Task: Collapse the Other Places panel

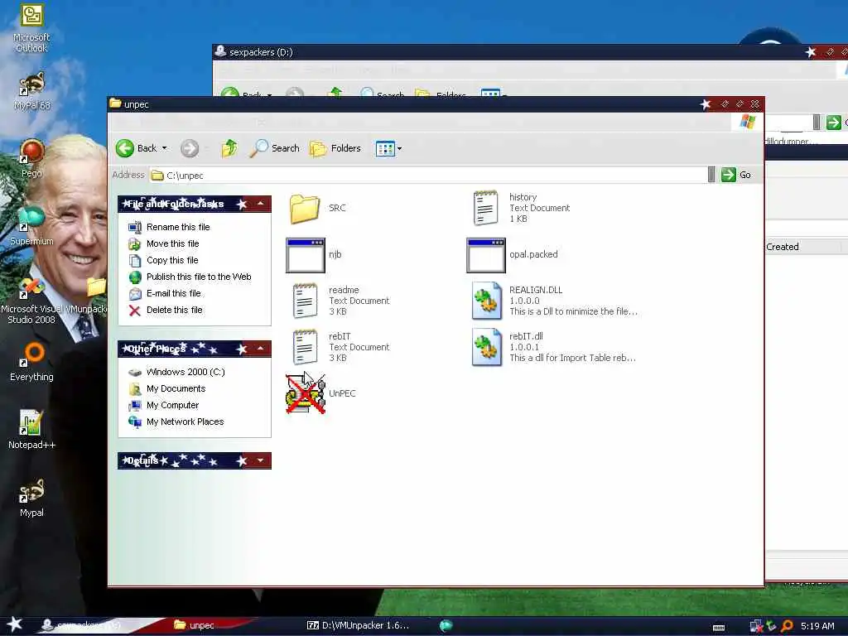Action: [261, 349]
